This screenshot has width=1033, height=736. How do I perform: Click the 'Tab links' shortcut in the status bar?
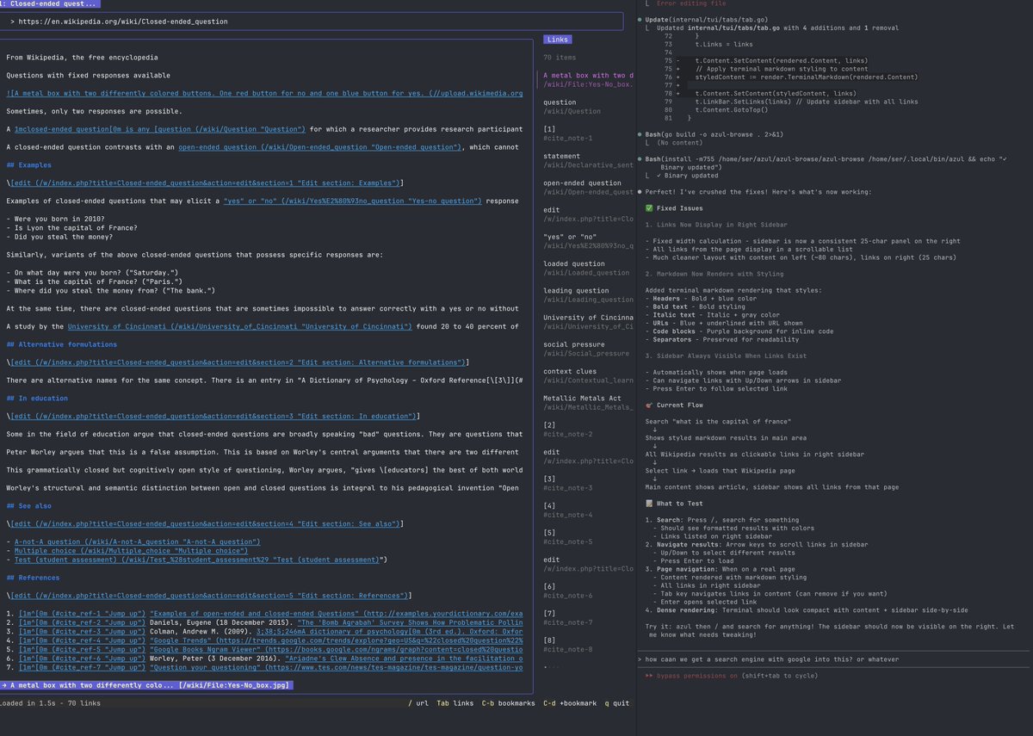(x=455, y=703)
